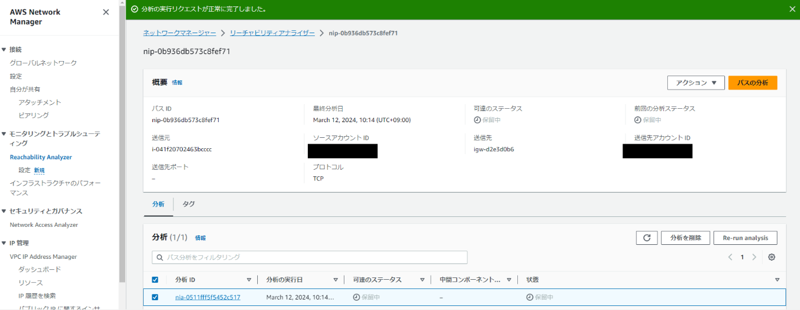Collapse the 接続 section
The height and width of the screenshot is (310, 800).
[x=3, y=49]
